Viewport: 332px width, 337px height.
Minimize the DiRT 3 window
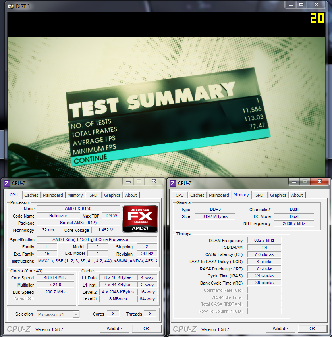click(290, 4)
